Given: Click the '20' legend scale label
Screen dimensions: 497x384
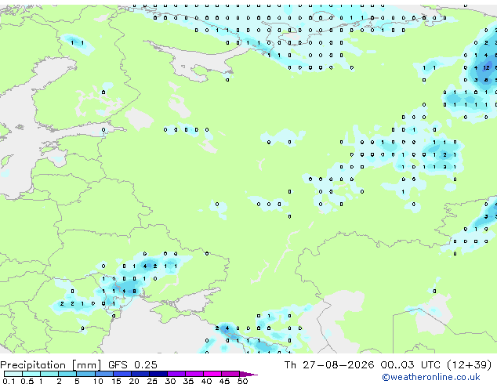Looking at the screenshot, I should pyautogui.click(x=134, y=381).
